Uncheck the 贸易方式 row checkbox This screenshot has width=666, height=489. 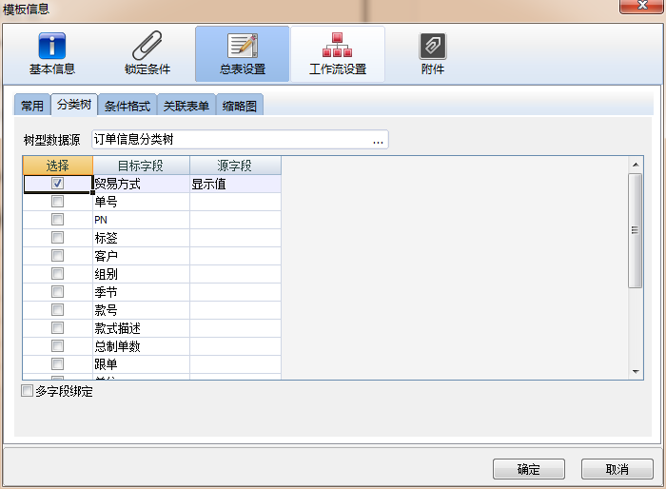point(58,184)
